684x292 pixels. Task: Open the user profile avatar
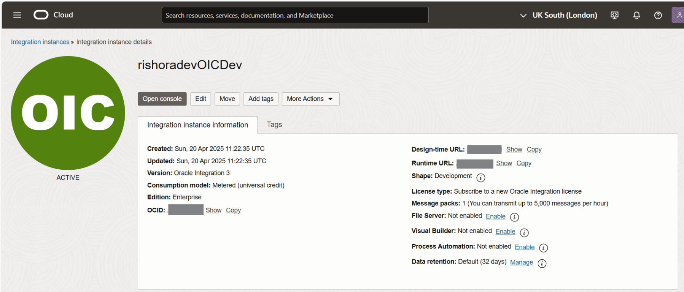click(x=678, y=15)
